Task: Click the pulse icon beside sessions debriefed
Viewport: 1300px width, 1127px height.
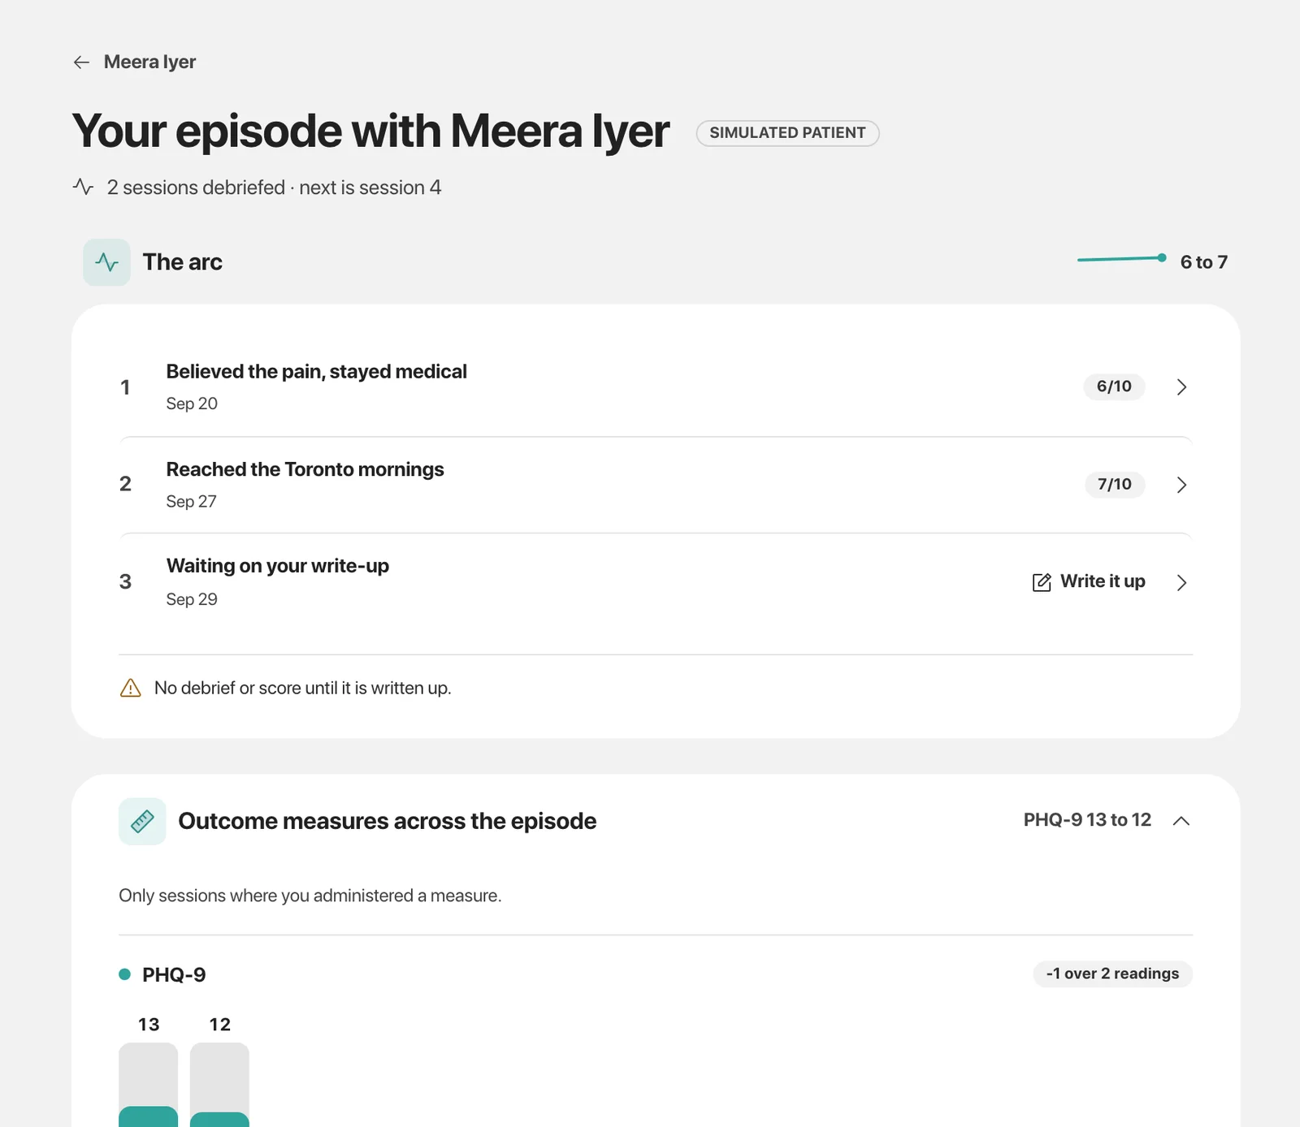Action: coord(83,188)
